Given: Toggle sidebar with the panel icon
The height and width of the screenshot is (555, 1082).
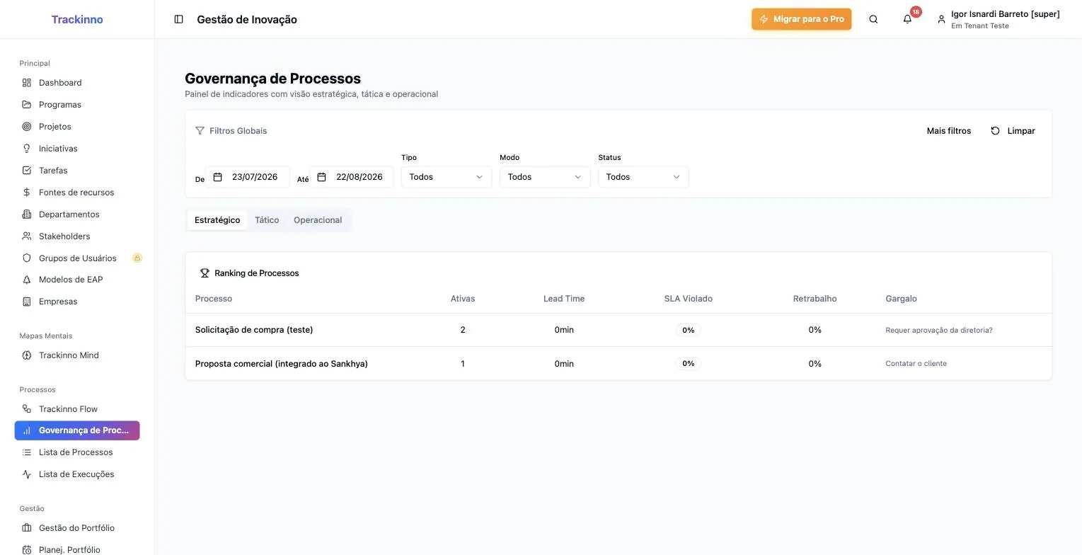Looking at the screenshot, I should tap(178, 19).
